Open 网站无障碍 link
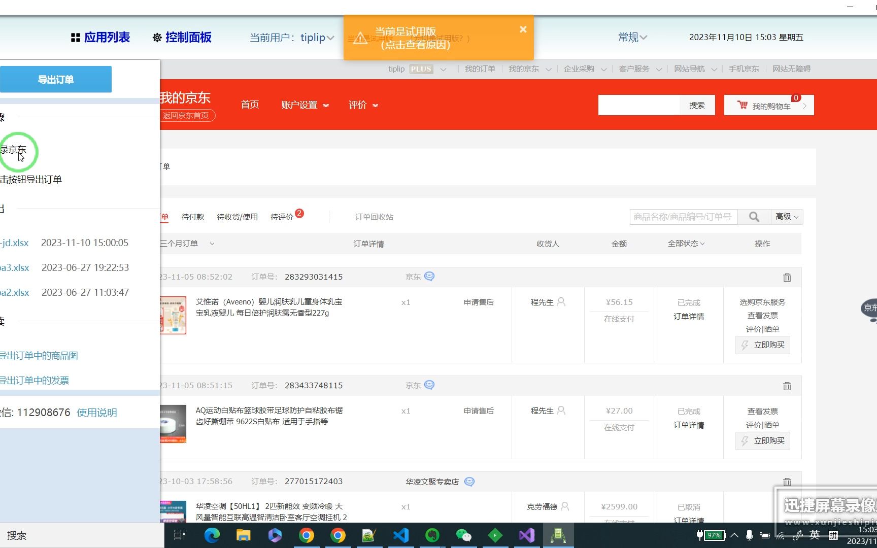Image resolution: width=877 pixels, height=548 pixels. click(791, 69)
